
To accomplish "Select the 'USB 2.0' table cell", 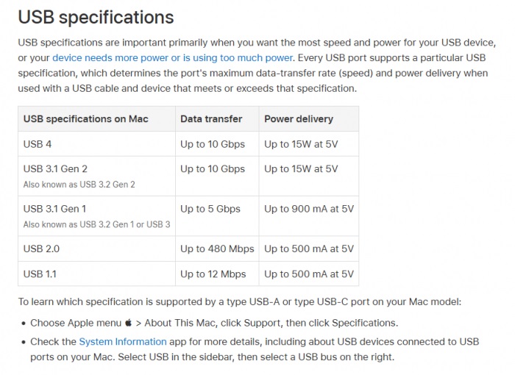I will coord(41,249).
